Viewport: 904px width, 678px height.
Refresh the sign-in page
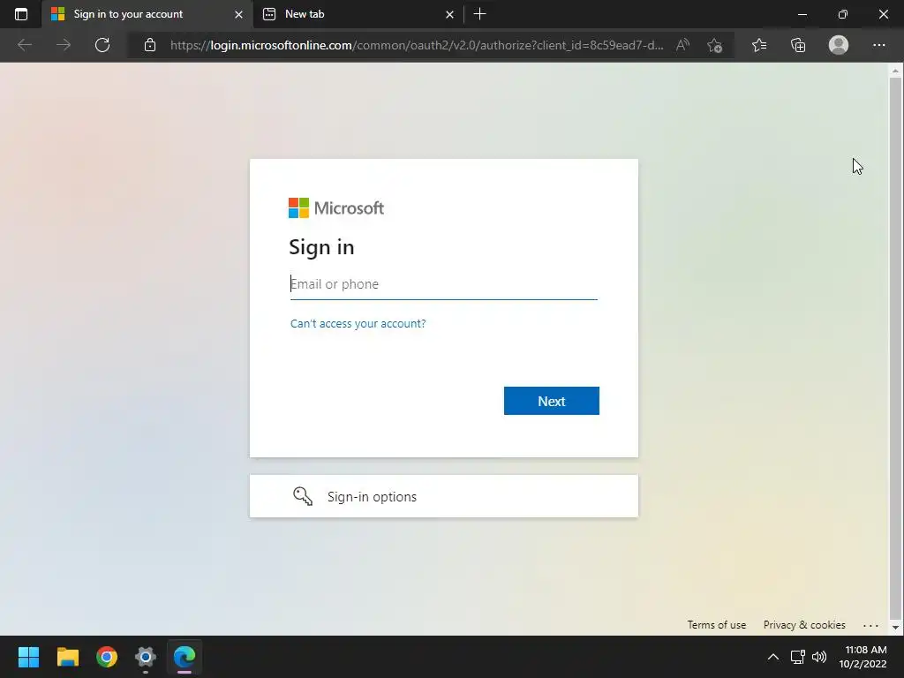point(102,45)
